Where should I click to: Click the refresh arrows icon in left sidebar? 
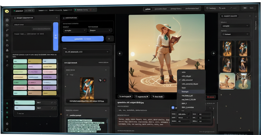[x=7, y=65]
